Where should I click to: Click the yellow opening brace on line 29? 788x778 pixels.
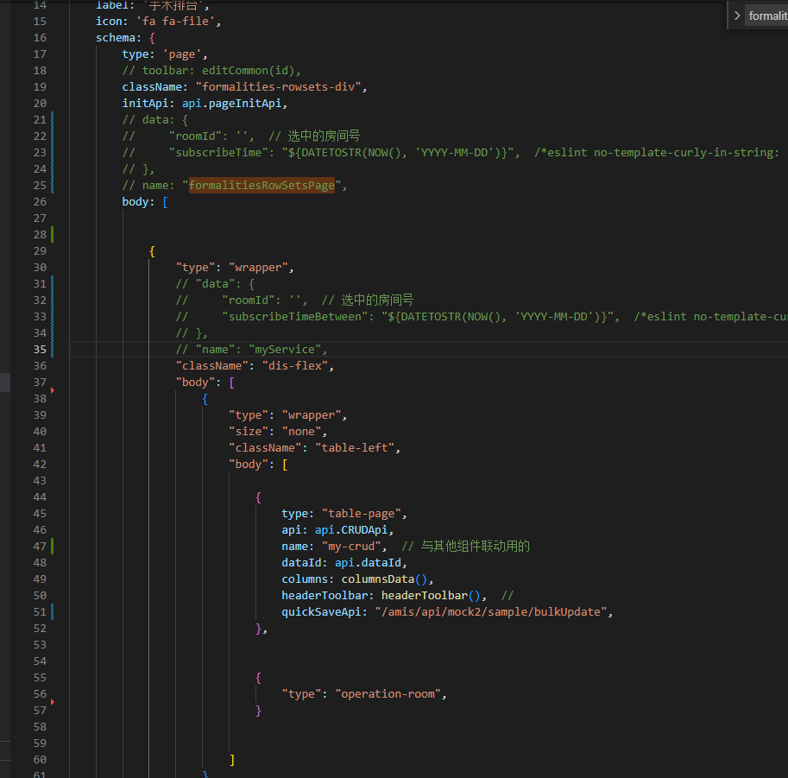(152, 251)
